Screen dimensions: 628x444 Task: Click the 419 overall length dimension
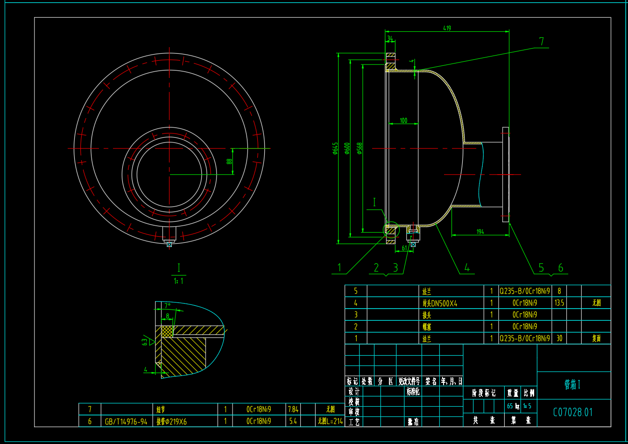click(x=447, y=28)
